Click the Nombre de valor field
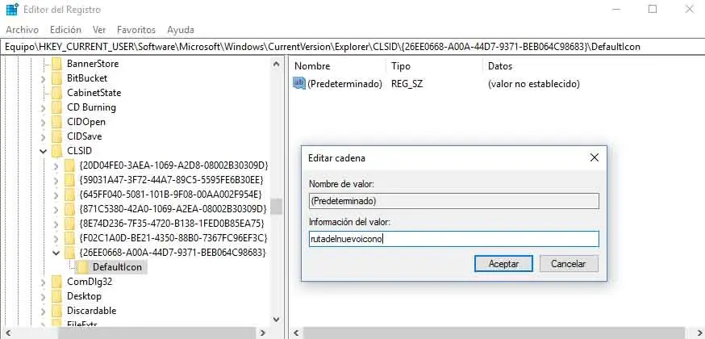Image resolution: width=705 pixels, height=339 pixels. (454, 201)
